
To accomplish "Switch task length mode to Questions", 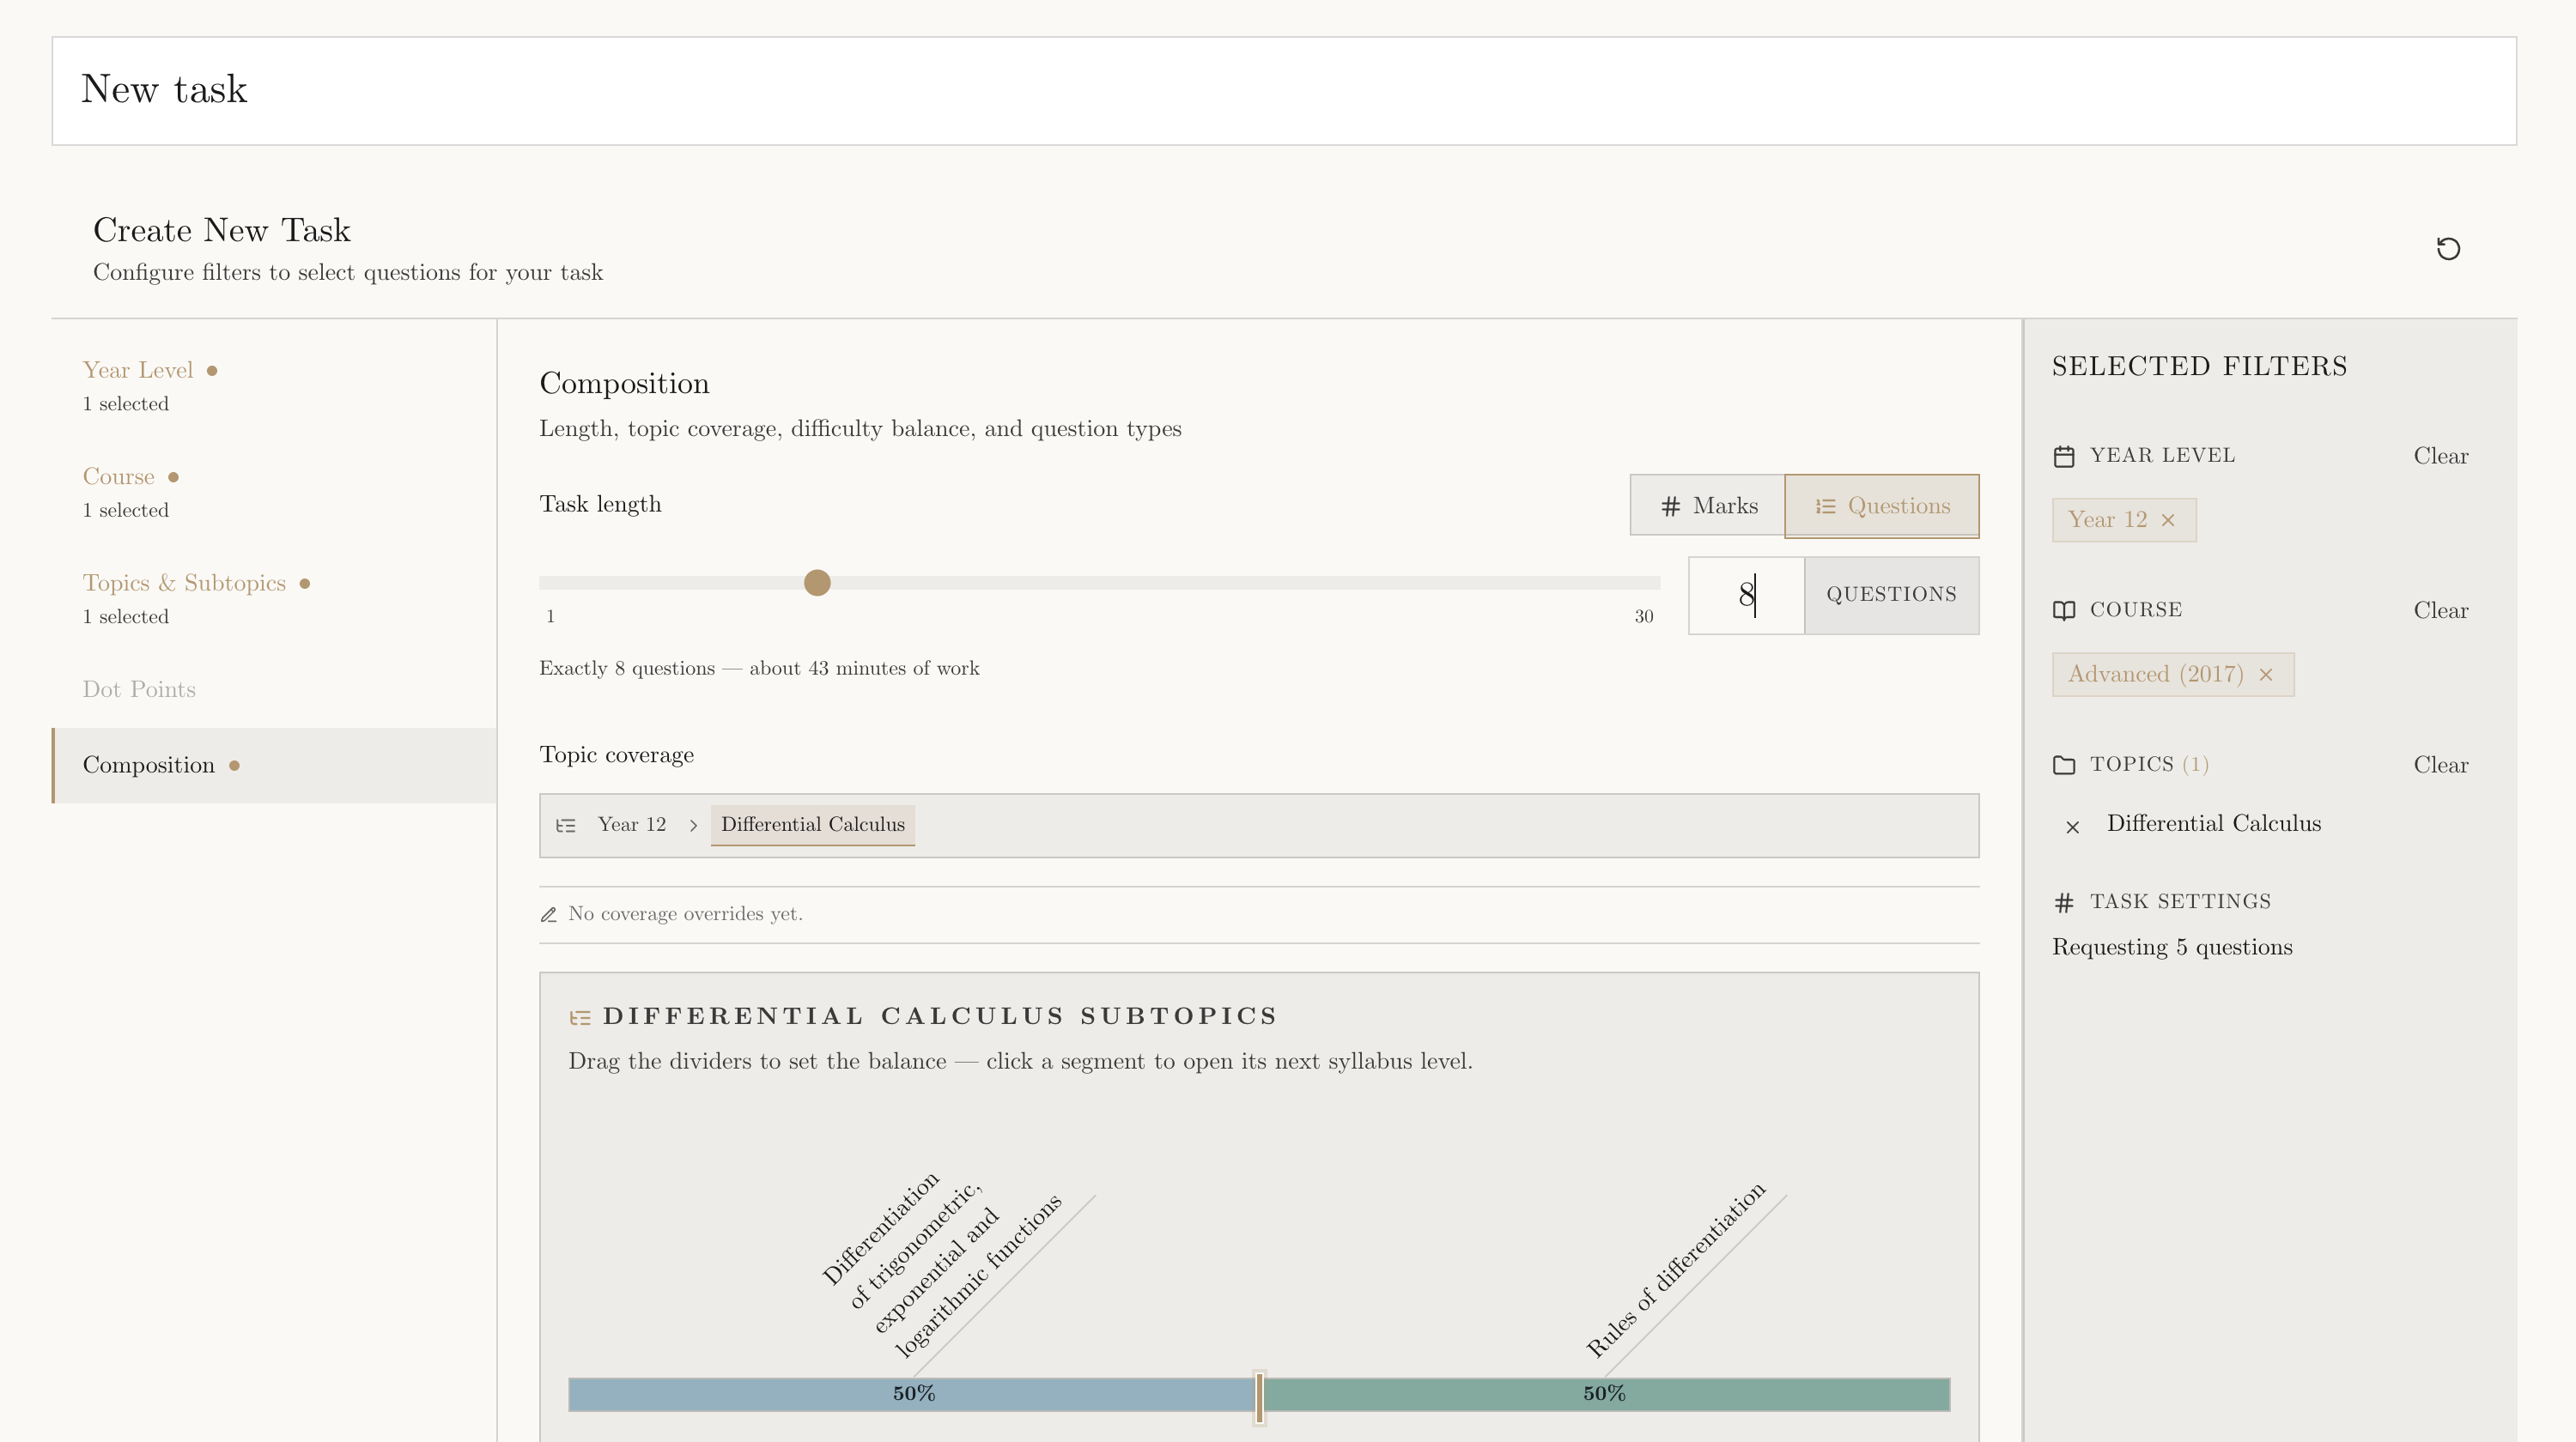I will (x=1882, y=506).
